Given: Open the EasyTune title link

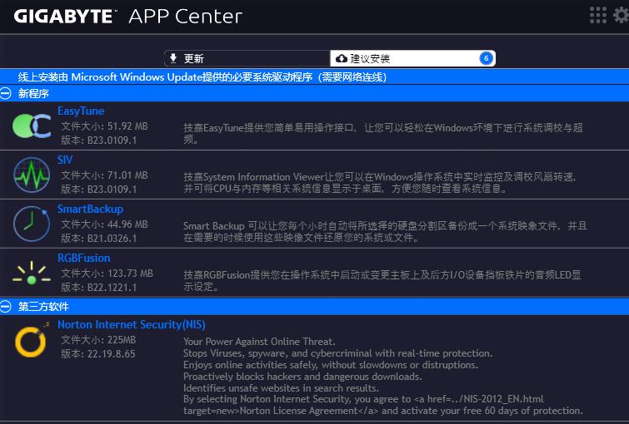Looking at the screenshot, I should point(81,111).
